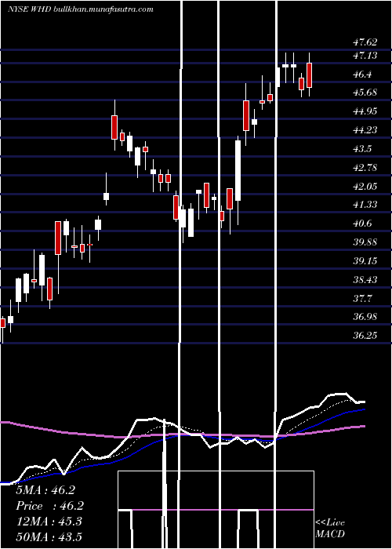Click the 44.23 price axis label
The width and height of the screenshot is (392, 549).
365,130
